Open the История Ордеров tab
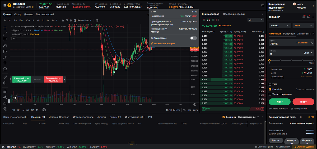317x149 pixels. (x=59, y=117)
